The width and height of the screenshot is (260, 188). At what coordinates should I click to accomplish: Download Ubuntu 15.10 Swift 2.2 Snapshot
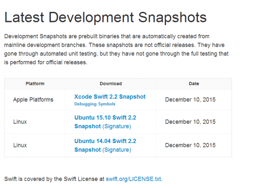coord(105,122)
